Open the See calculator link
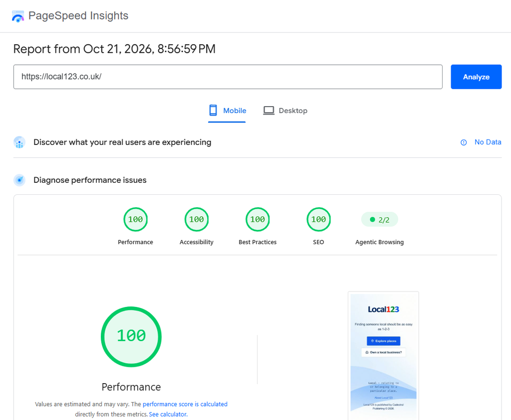 168,414
